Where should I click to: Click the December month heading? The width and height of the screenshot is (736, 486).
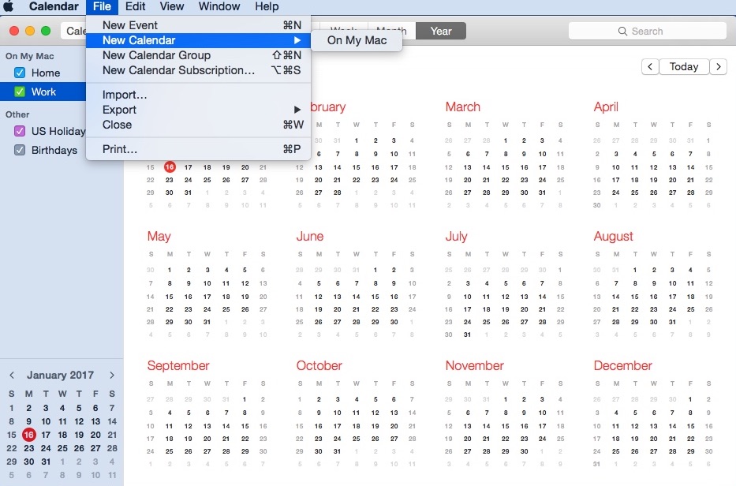(623, 366)
